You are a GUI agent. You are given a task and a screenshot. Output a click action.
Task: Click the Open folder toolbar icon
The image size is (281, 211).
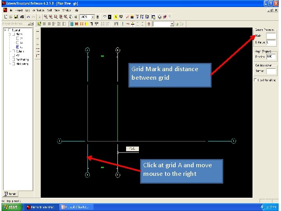point(11,17)
